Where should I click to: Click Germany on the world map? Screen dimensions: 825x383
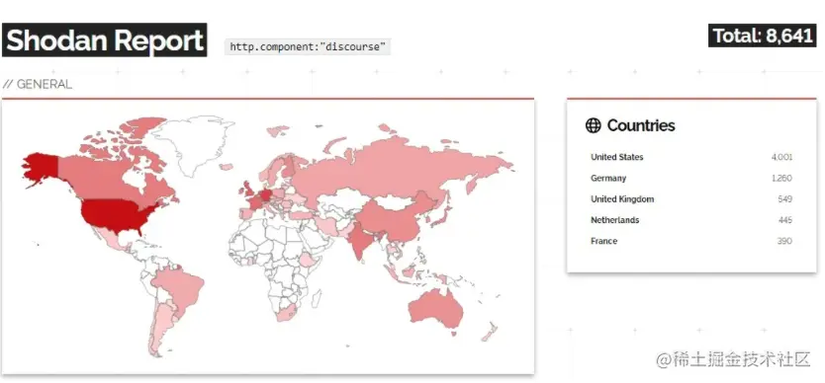(x=267, y=195)
